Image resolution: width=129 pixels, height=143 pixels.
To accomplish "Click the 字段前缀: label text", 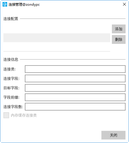I will click(11, 97).
